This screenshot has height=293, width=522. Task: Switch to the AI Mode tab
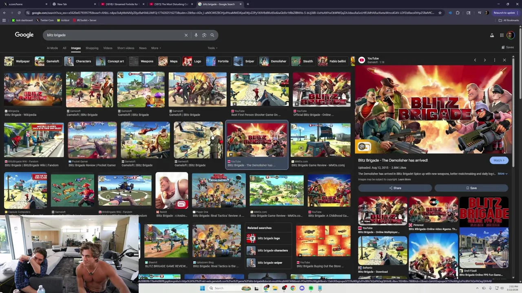pyautogui.click(x=52, y=48)
